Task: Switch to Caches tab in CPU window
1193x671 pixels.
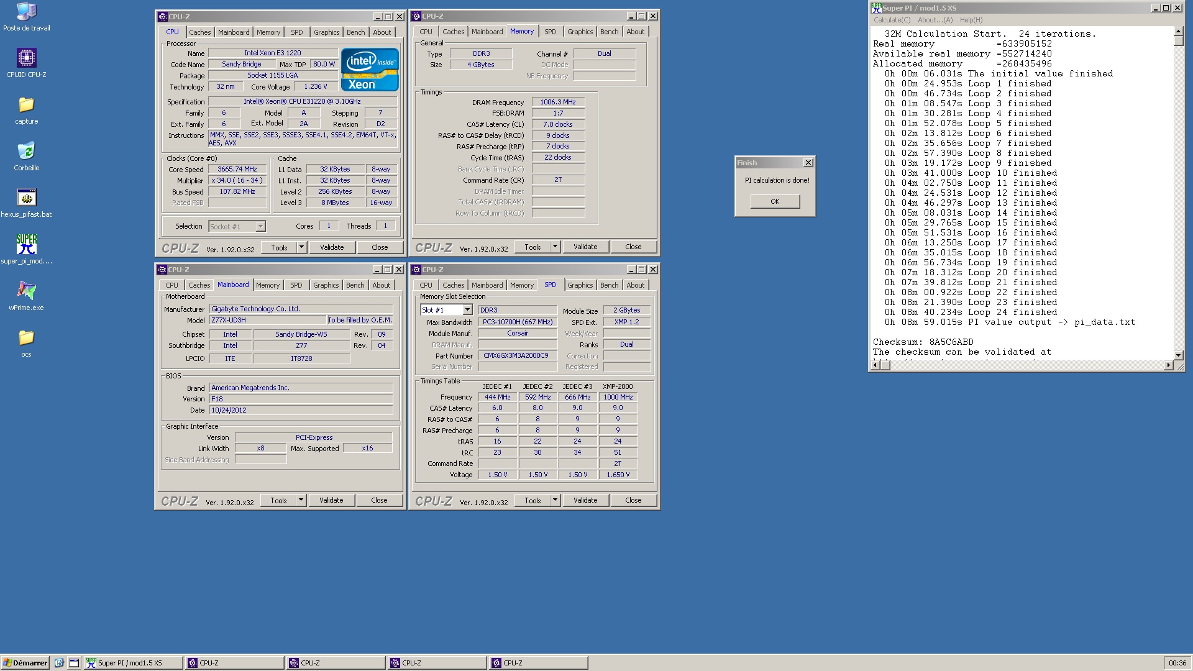Action: click(x=199, y=32)
